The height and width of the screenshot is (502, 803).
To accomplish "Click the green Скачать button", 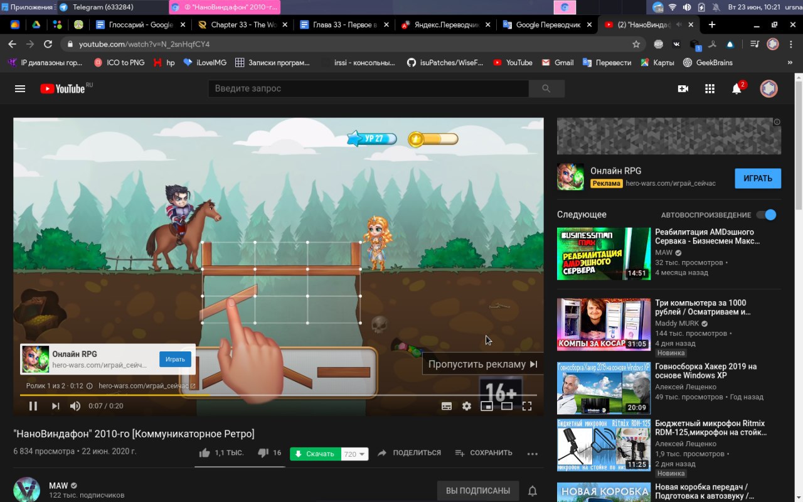I will (316, 454).
